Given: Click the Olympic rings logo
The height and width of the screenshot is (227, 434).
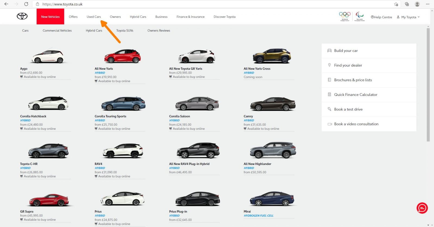Looking at the screenshot, I should pos(345,16).
